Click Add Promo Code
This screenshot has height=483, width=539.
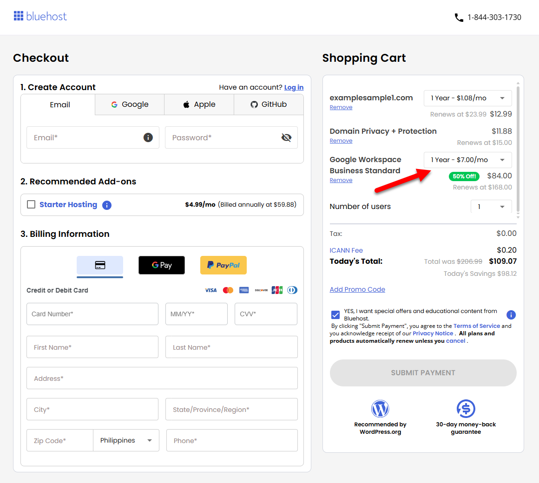(x=357, y=289)
